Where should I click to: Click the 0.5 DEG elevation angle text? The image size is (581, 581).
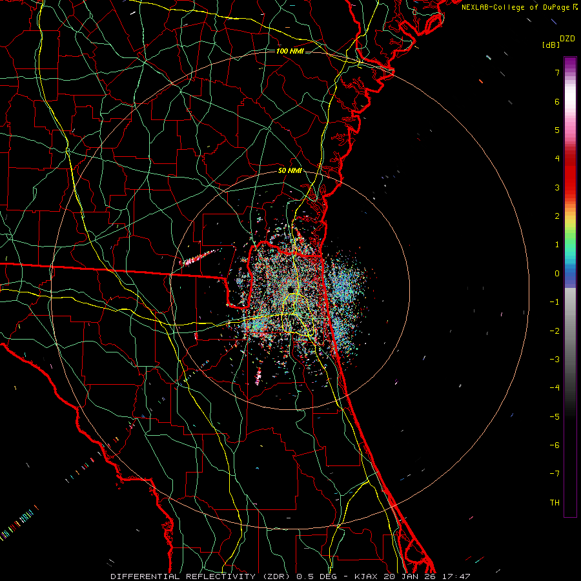315,576
